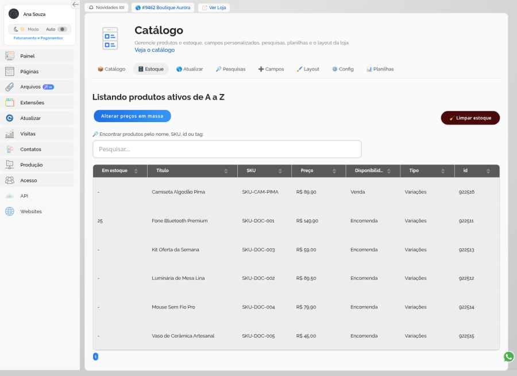
Task: Open Veja o catálogo link
Action: pos(155,50)
